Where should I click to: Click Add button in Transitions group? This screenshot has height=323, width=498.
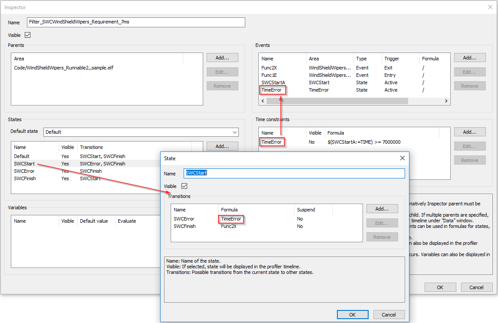[382, 209]
